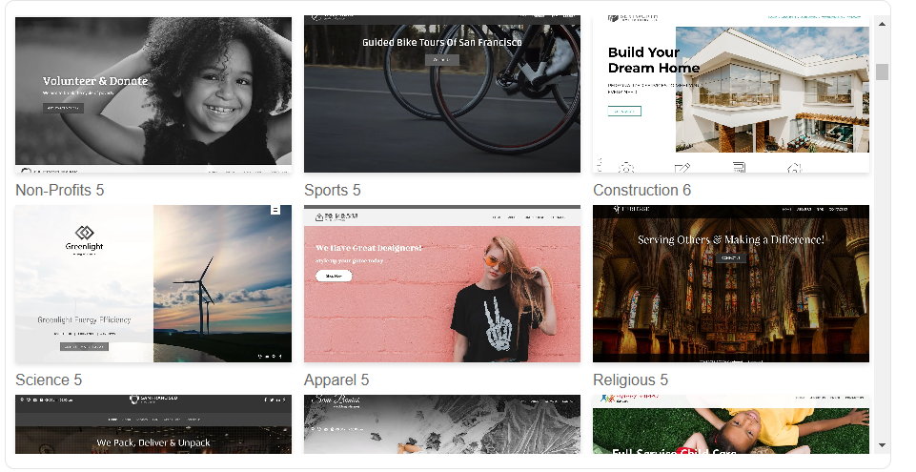Click 'Guided Bike Tours Of San Francisco' heading

click(441, 42)
